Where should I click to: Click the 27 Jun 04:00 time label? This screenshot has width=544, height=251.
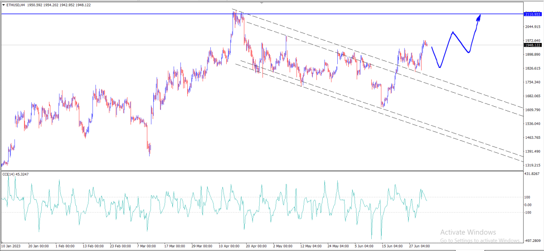(419, 246)
